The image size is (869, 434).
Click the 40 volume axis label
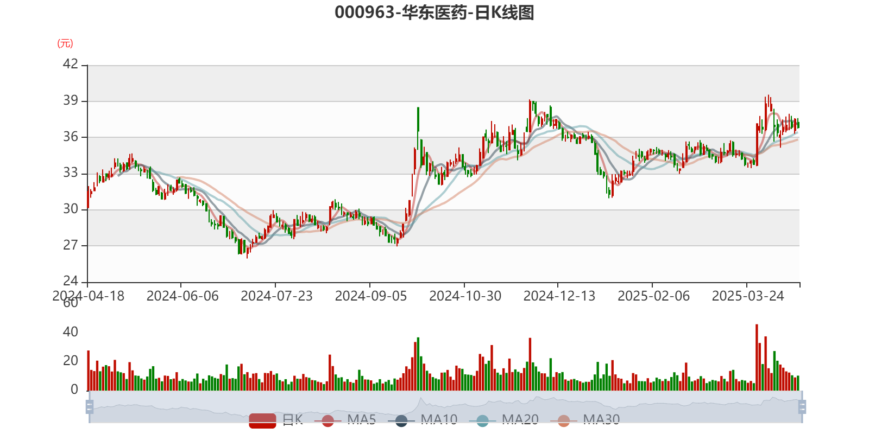(71, 332)
